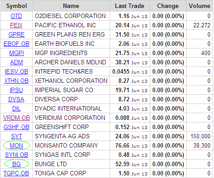The width and height of the screenshot is (214, 178).
Task: Open the DVSA symbol link
Action: pyautogui.click(x=16, y=99)
